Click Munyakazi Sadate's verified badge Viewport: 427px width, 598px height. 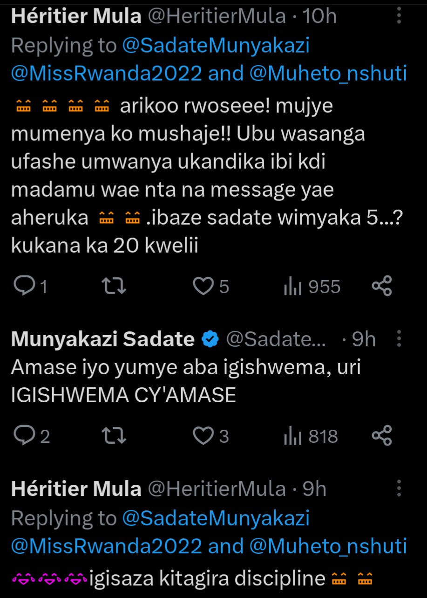pyautogui.click(x=210, y=340)
